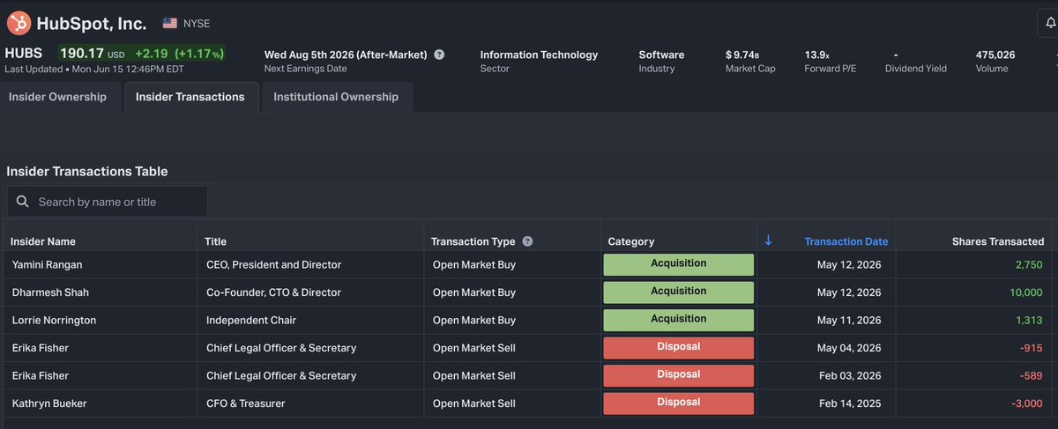
Task: Click the US flag icon beside NYSE
Action: pyautogui.click(x=169, y=23)
